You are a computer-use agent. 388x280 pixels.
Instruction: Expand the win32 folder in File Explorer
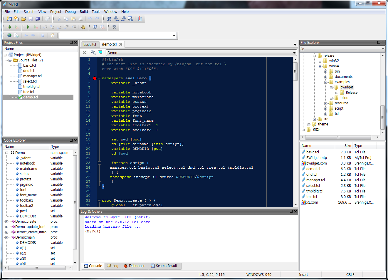[320, 61]
